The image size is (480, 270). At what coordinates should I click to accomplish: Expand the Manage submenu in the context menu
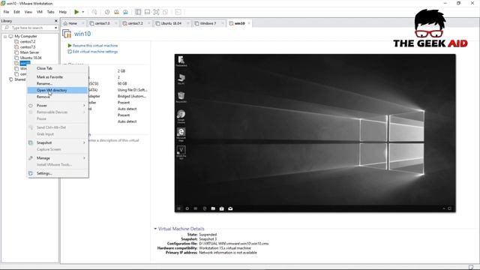(58, 158)
